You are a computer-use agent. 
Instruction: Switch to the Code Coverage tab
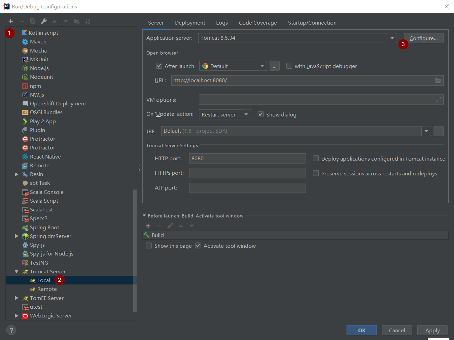tap(258, 23)
